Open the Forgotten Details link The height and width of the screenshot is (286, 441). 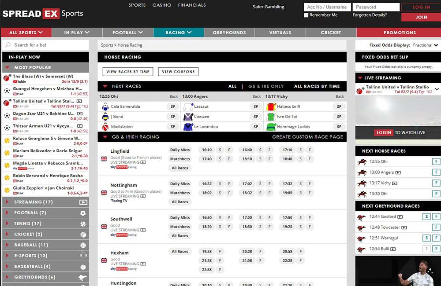point(370,15)
